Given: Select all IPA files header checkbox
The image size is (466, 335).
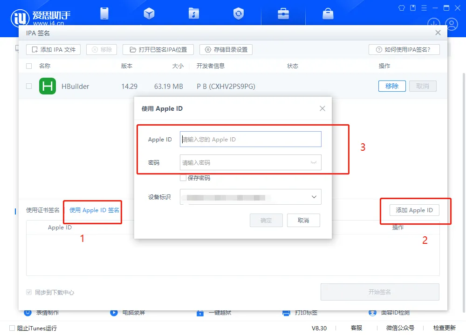Looking at the screenshot, I should point(29,66).
